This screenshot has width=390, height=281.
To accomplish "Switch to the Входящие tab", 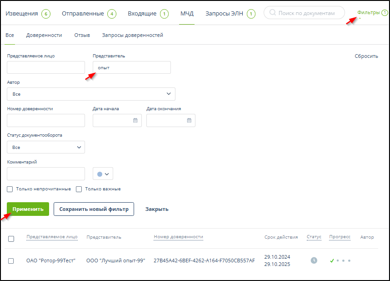I will [142, 14].
